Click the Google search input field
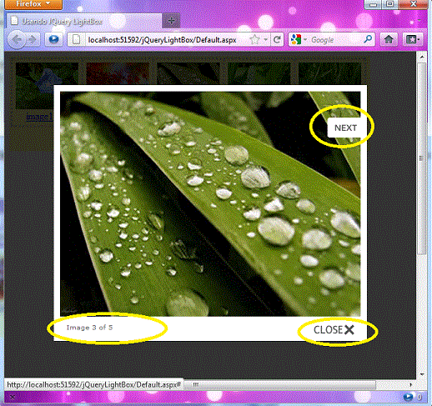 (x=336, y=40)
